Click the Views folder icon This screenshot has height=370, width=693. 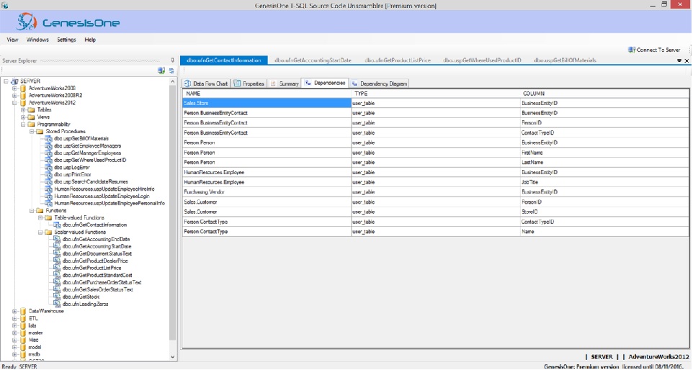coord(32,117)
